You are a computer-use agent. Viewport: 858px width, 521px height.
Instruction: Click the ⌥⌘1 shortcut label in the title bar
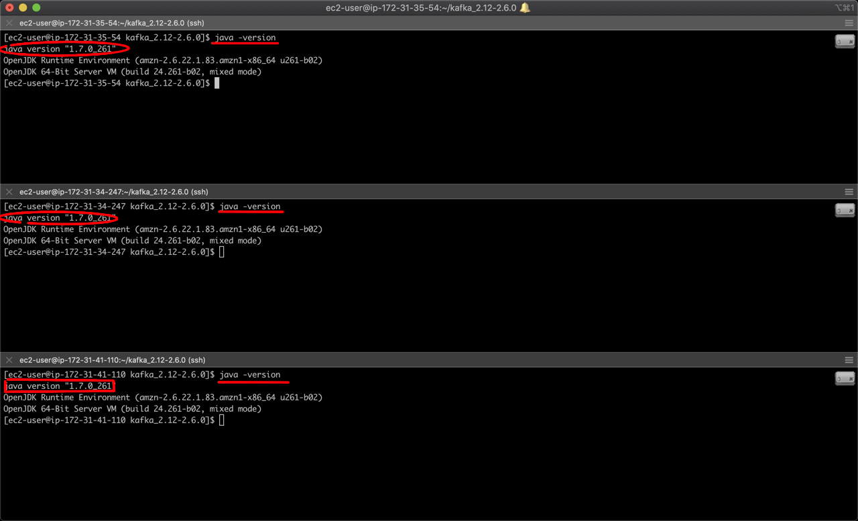[x=843, y=7]
